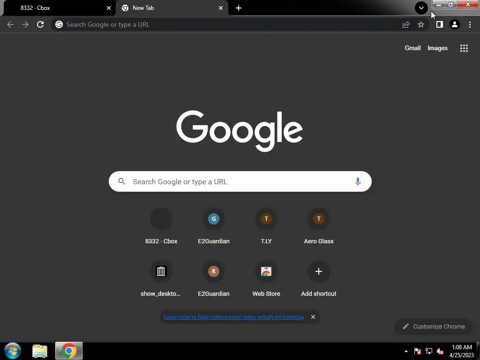
Task: Open the T.LY shortcut
Action: [266, 226]
